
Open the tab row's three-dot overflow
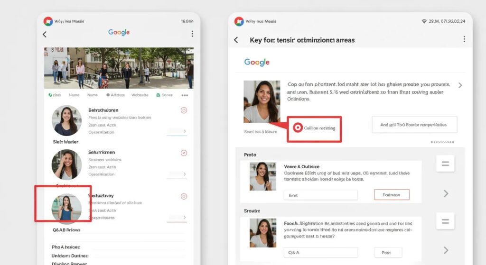(185, 95)
